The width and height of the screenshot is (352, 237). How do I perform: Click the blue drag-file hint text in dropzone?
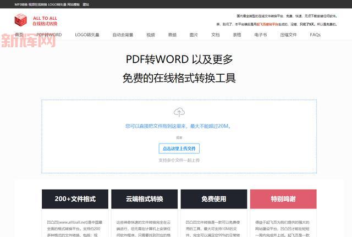point(178,126)
